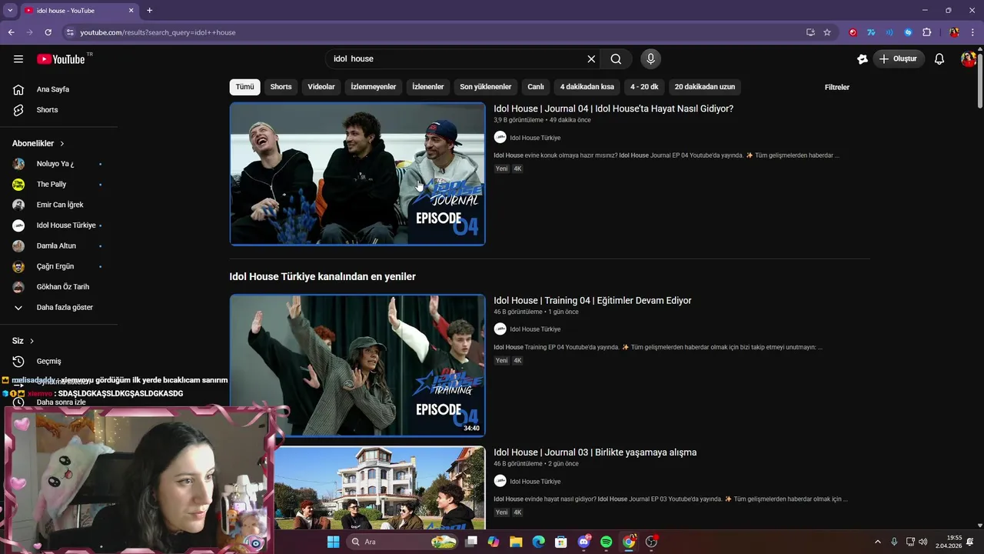
Task: Go to the YouTube home logo
Action: pos(61,59)
